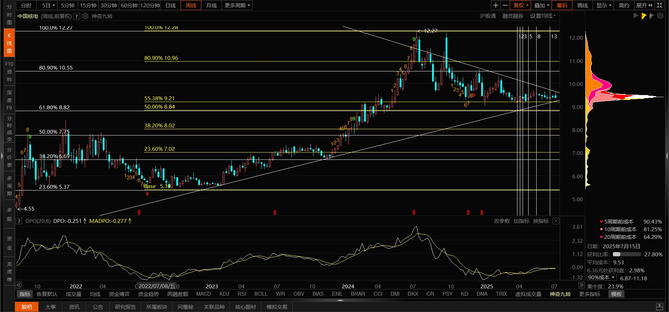Click help icon next to 前复权
This screenshot has width=669, height=312.
[76, 16]
